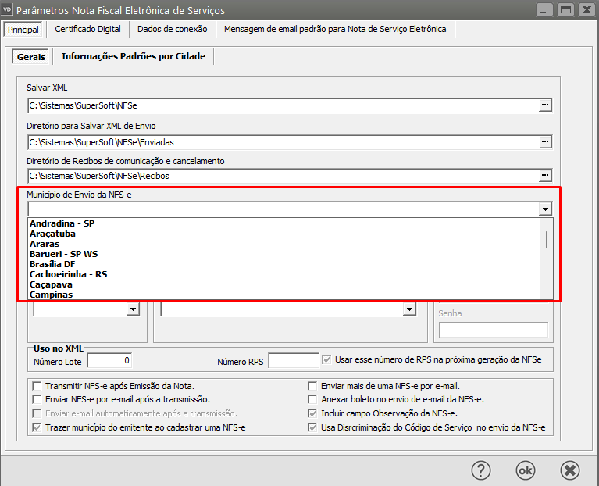Check Enviar mais de uma NFS-e por e-mail

[x=313, y=386]
